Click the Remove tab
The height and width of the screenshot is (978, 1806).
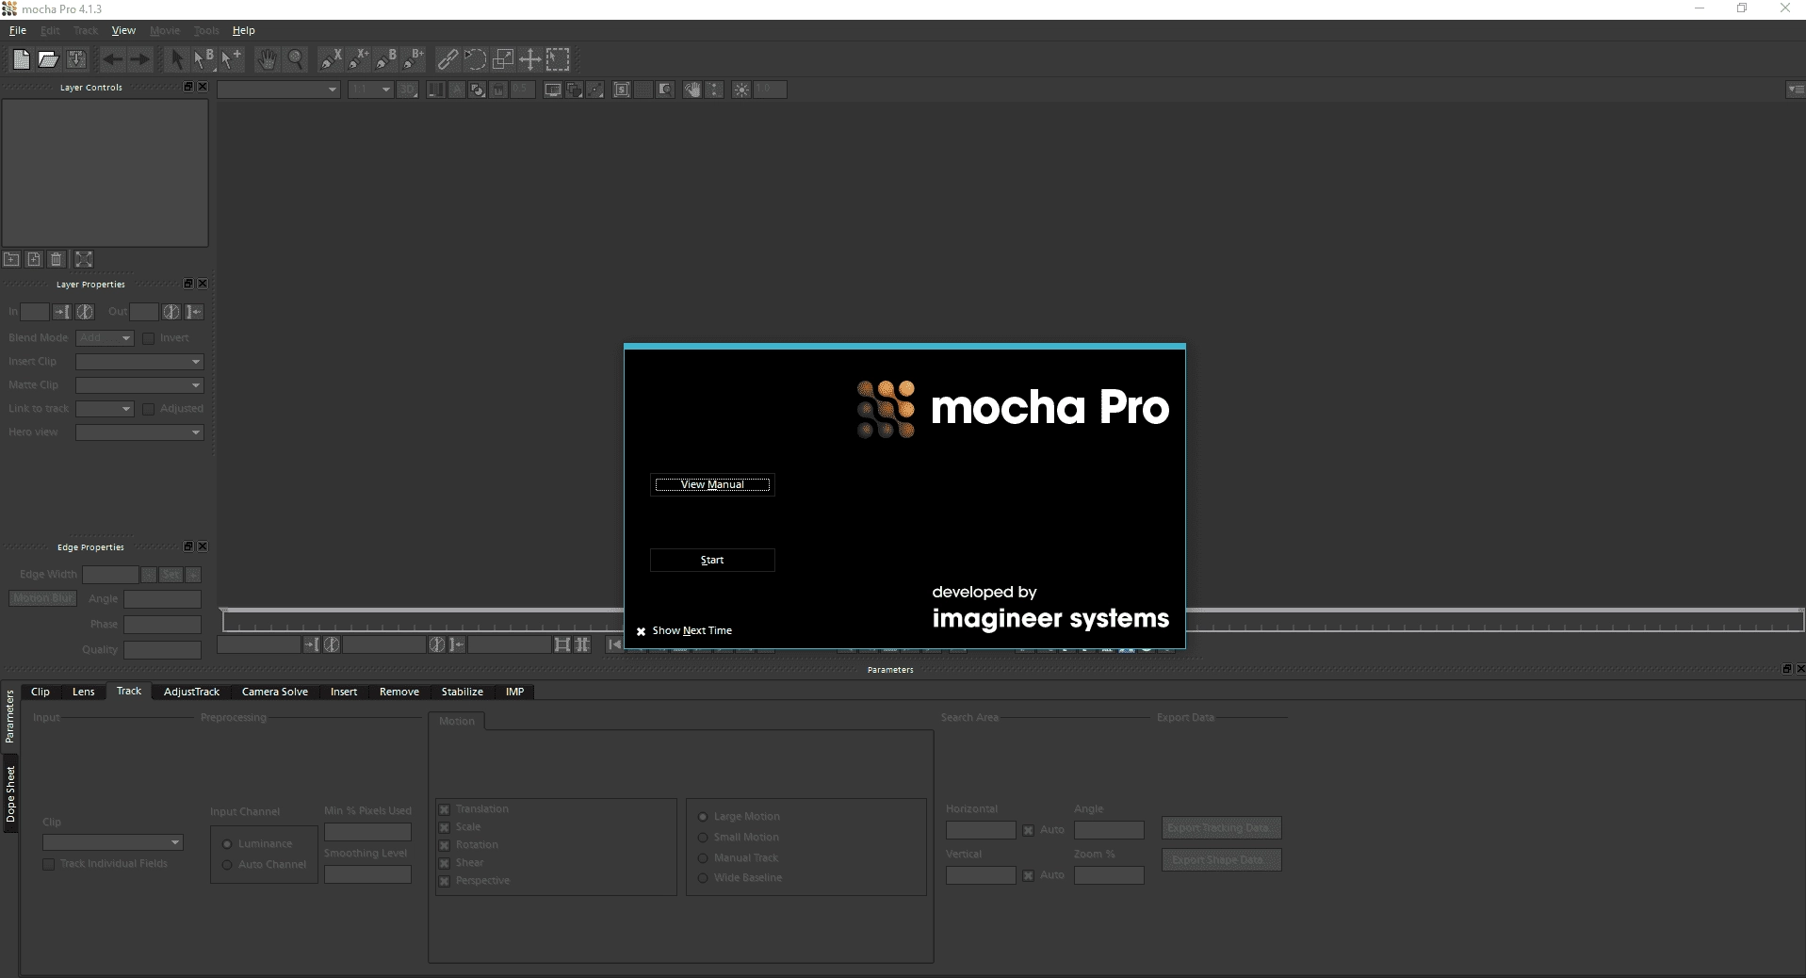[x=399, y=692]
